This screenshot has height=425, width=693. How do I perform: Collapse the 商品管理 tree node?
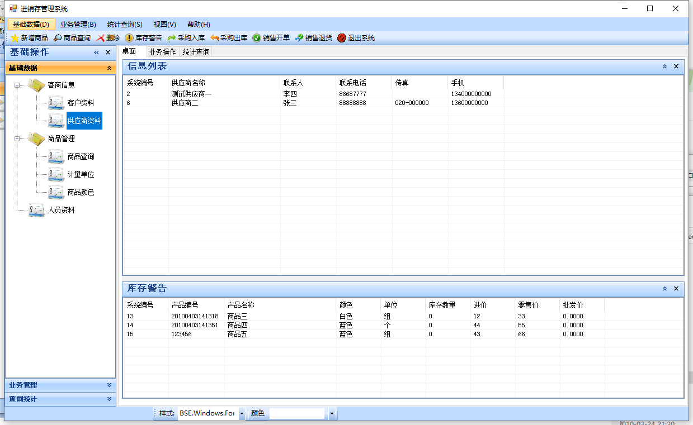click(x=17, y=139)
